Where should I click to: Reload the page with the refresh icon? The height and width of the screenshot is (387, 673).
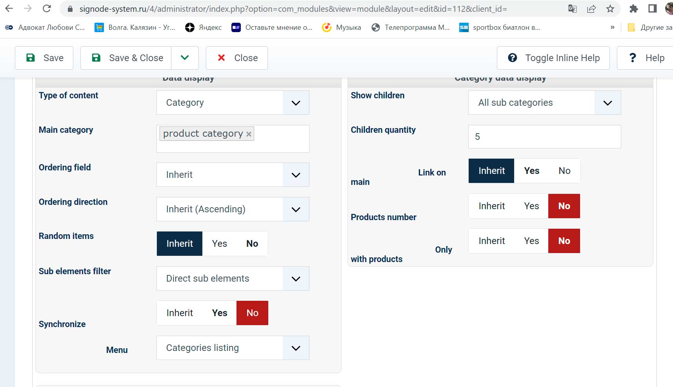coord(47,9)
